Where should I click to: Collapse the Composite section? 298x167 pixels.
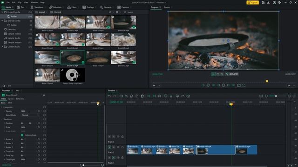coord(2,107)
